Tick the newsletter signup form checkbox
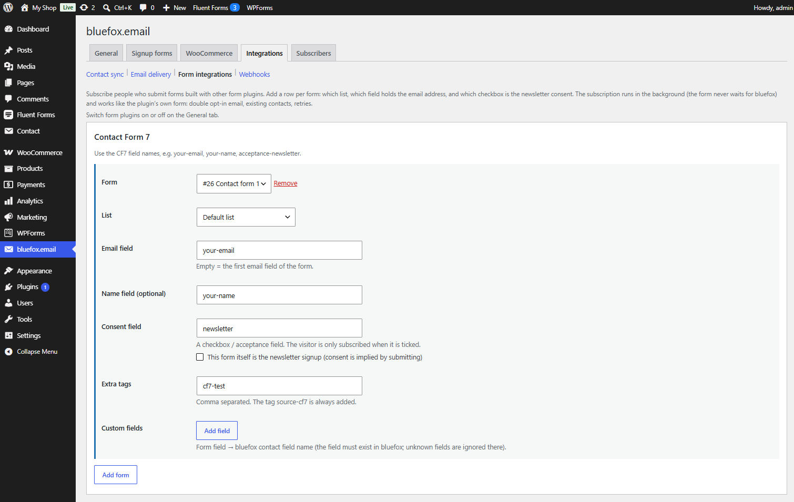The width and height of the screenshot is (794, 502). tap(200, 357)
